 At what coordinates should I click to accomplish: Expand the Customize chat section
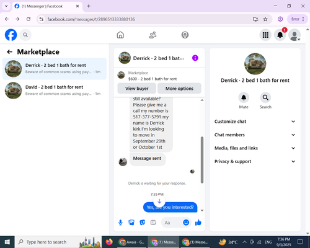point(255,122)
